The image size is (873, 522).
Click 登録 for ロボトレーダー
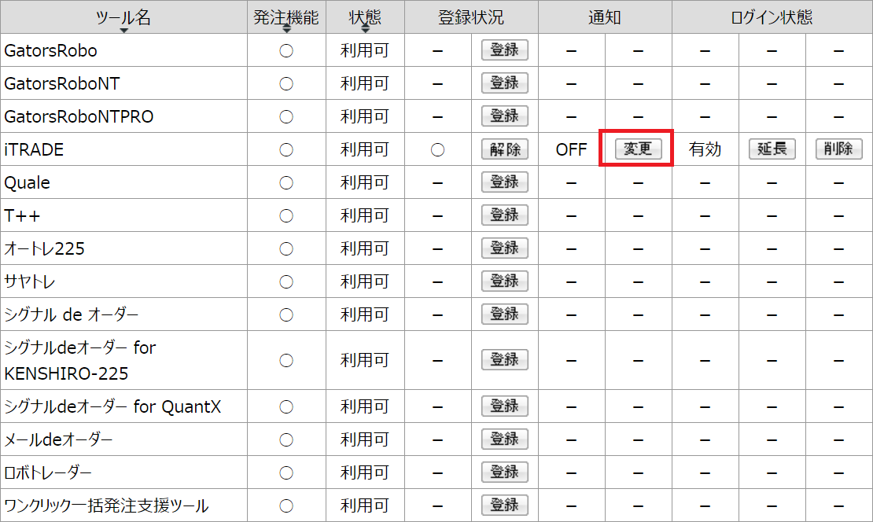click(504, 472)
